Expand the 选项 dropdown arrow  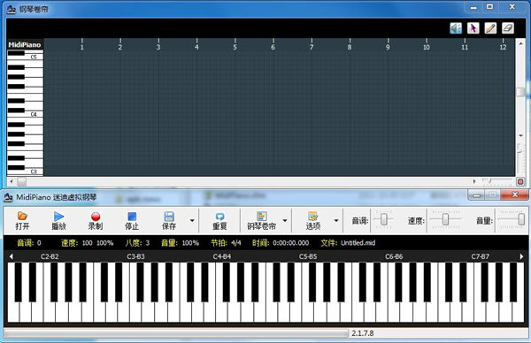click(x=336, y=220)
